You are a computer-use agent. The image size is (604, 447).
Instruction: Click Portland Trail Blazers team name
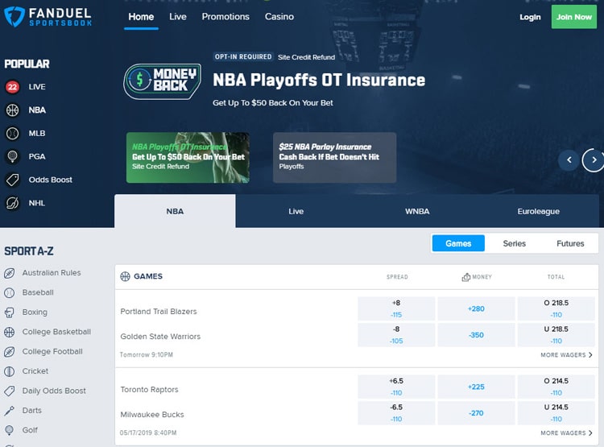pos(159,312)
